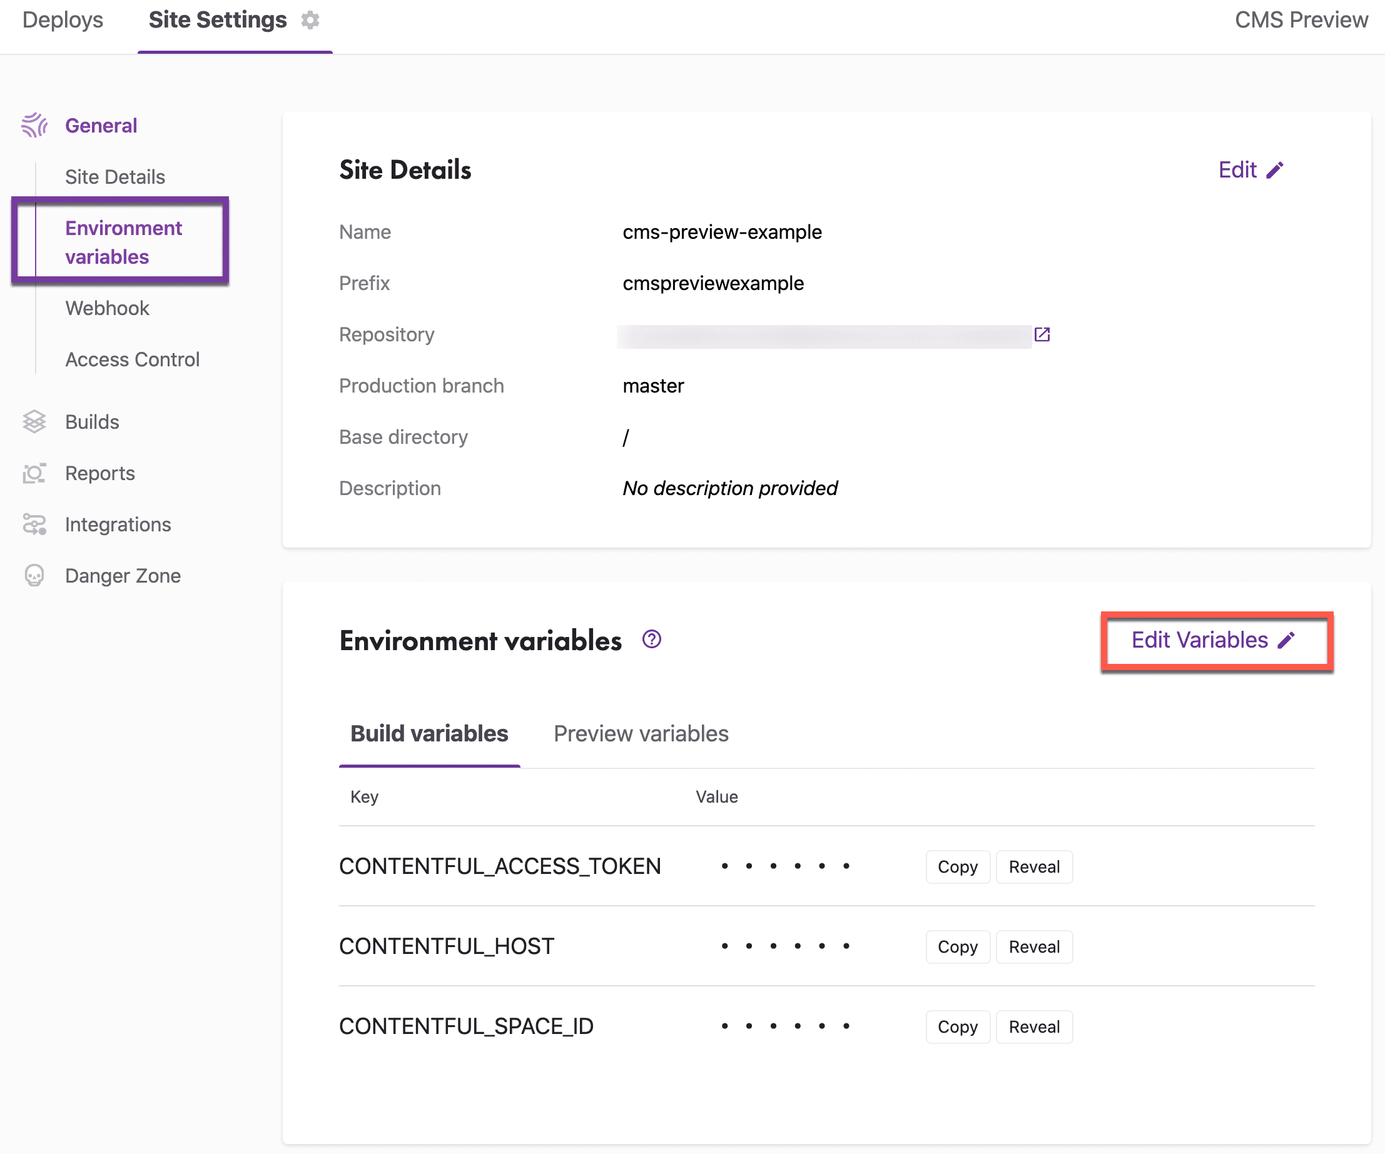
Task: Click Edit in Site Details card
Action: point(1250,170)
